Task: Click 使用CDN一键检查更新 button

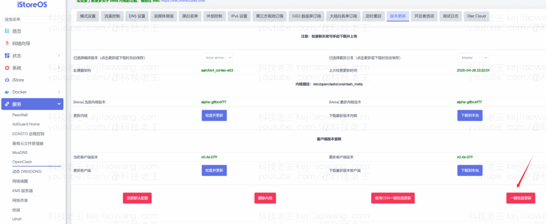Action: point(393,198)
